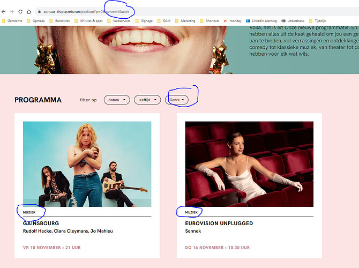The image size is (359, 268).
Task: Reload the page with the refresh icon
Action: click(x=20, y=11)
